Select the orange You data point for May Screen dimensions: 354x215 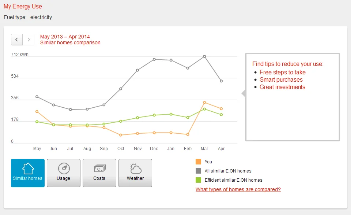click(37, 111)
